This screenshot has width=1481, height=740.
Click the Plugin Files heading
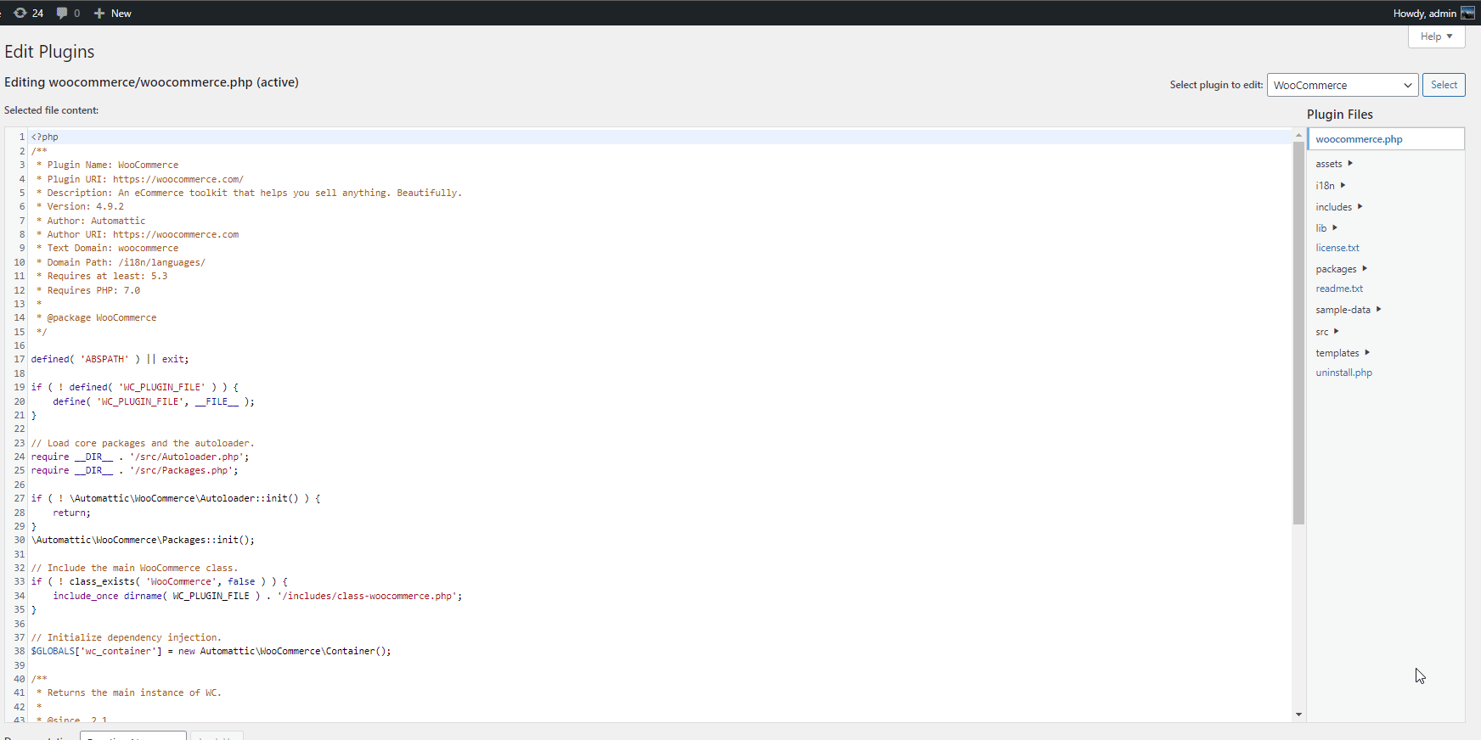(1339, 115)
